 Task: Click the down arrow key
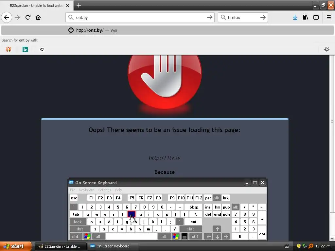[x=217, y=237]
